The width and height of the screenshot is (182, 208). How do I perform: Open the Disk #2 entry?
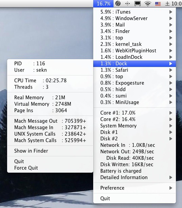[x=135, y=139]
